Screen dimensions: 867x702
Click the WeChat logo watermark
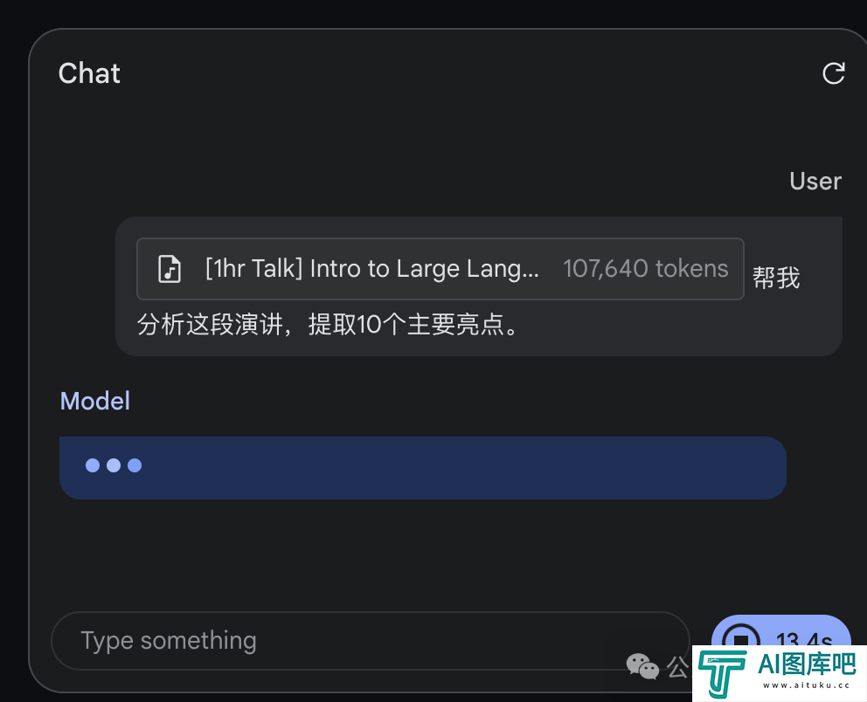coord(642,666)
